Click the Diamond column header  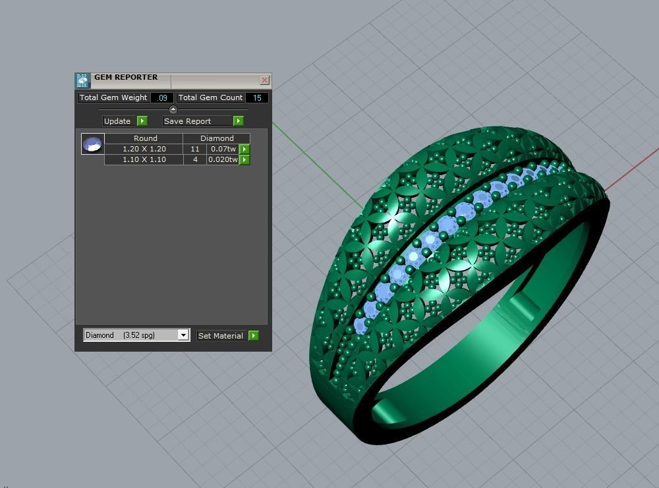coord(216,138)
